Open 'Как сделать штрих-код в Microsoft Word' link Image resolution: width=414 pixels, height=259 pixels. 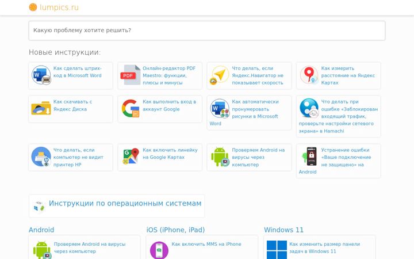78,72
